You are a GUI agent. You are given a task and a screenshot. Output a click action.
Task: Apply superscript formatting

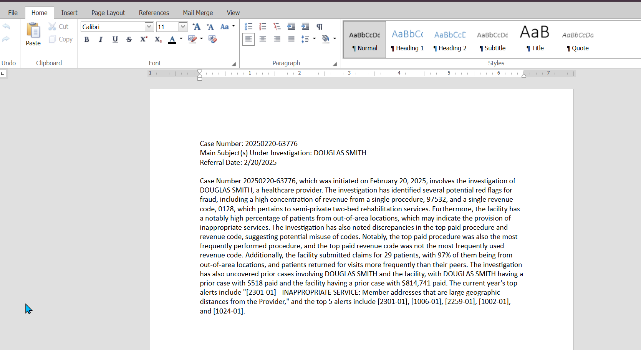(x=144, y=39)
